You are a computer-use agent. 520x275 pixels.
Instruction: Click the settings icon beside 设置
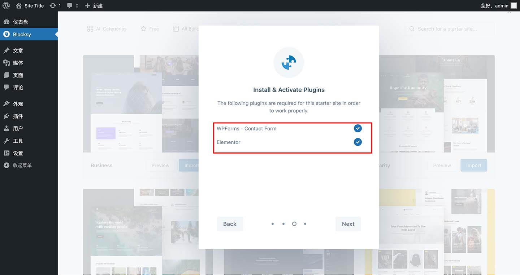tap(6, 153)
